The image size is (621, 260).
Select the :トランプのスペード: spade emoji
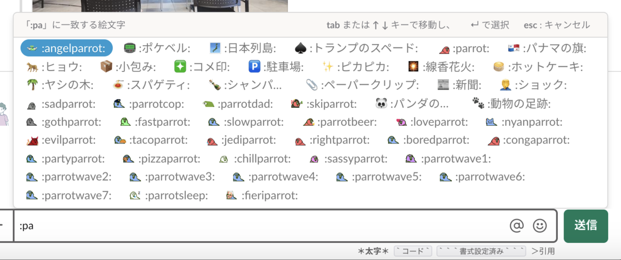click(356, 48)
